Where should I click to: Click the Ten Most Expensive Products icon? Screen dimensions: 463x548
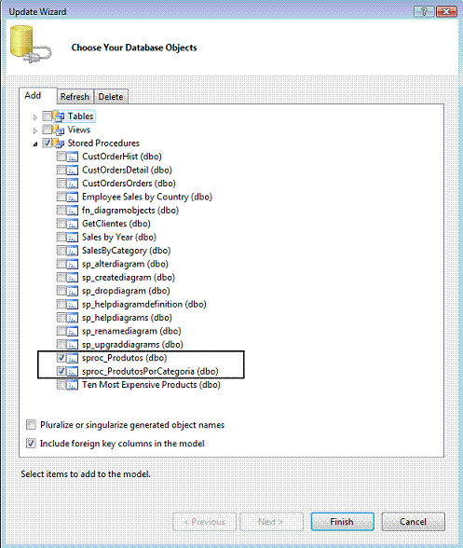click(x=73, y=385)
